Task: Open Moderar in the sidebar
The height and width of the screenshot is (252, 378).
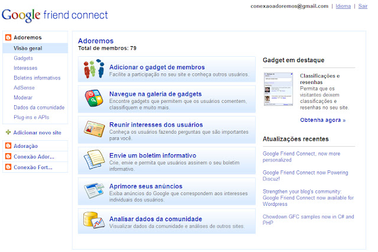Action: pos(23,98)
